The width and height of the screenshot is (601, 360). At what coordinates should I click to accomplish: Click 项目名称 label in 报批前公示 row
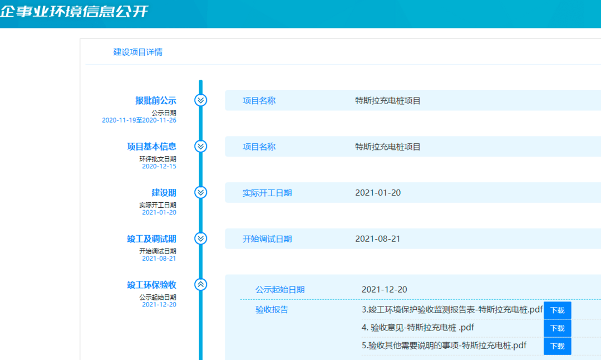(259, 100)
